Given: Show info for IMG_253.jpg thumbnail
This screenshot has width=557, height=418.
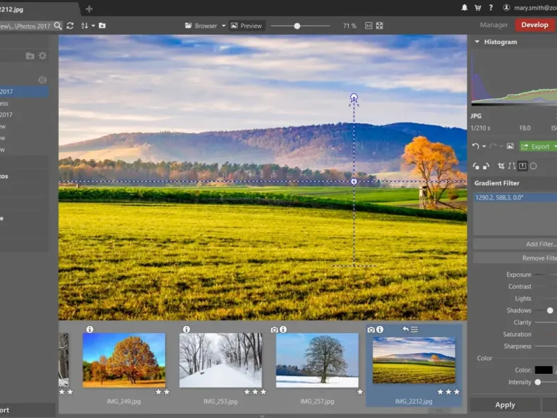Looking at the screenshot, I should coord(186,330).
